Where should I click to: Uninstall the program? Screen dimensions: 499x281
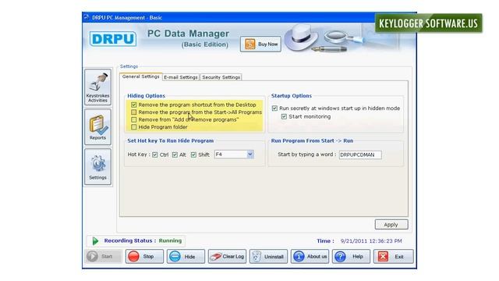(x=268, y=256)
